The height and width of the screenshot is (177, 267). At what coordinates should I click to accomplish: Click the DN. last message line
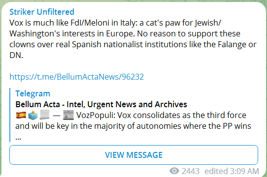[x=16, y=55]
